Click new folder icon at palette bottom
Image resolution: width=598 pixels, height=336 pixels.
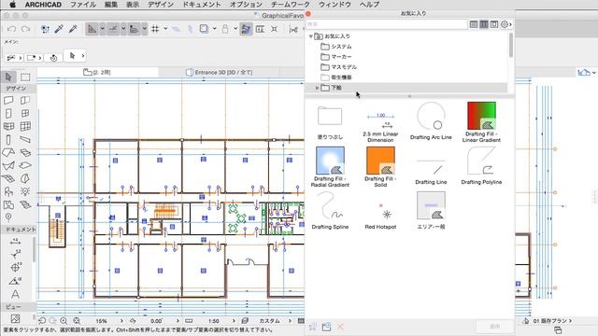click(326, 327)
